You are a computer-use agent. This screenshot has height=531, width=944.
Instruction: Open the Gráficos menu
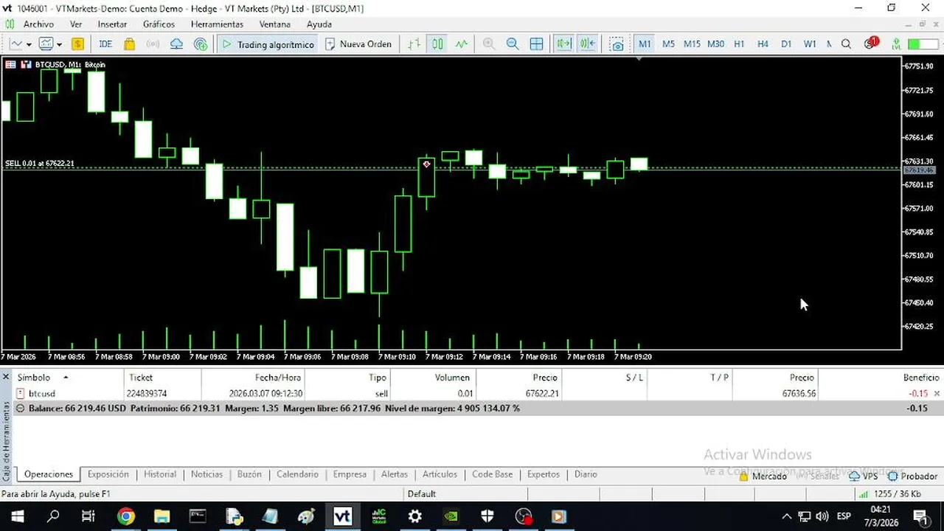click(x=159, y=24)
